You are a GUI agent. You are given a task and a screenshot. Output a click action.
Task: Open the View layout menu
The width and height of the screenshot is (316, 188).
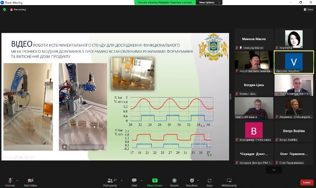pyautogui.click(x=308, y=9)
